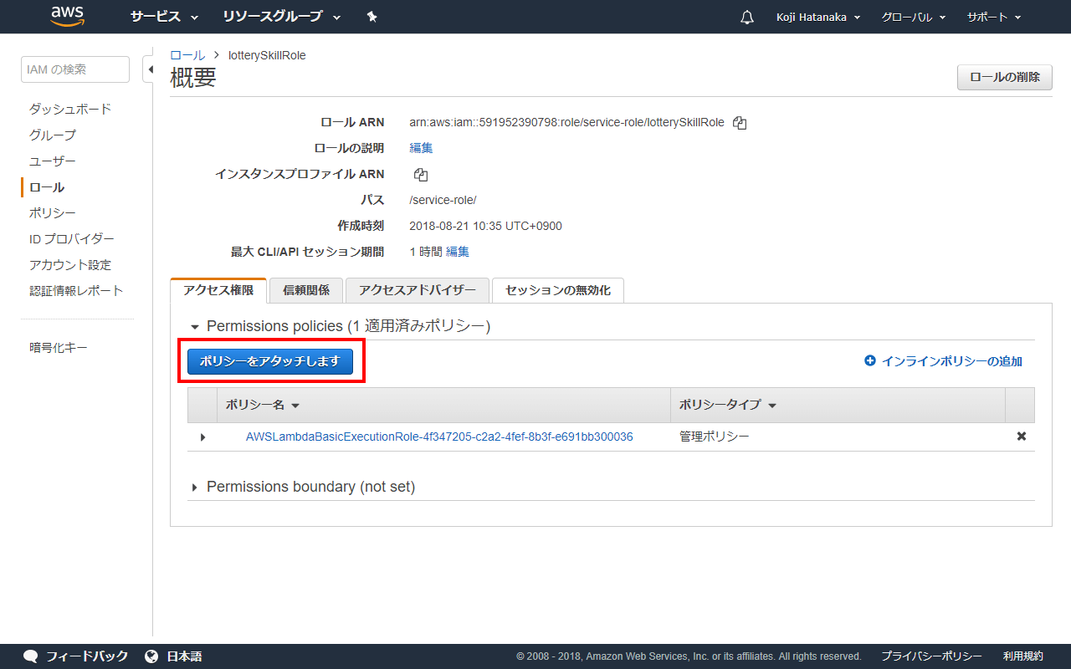The image size is (1071, 669).
Task: Open ID プロバイダー in the sidebar
Action: coord(72,239)
